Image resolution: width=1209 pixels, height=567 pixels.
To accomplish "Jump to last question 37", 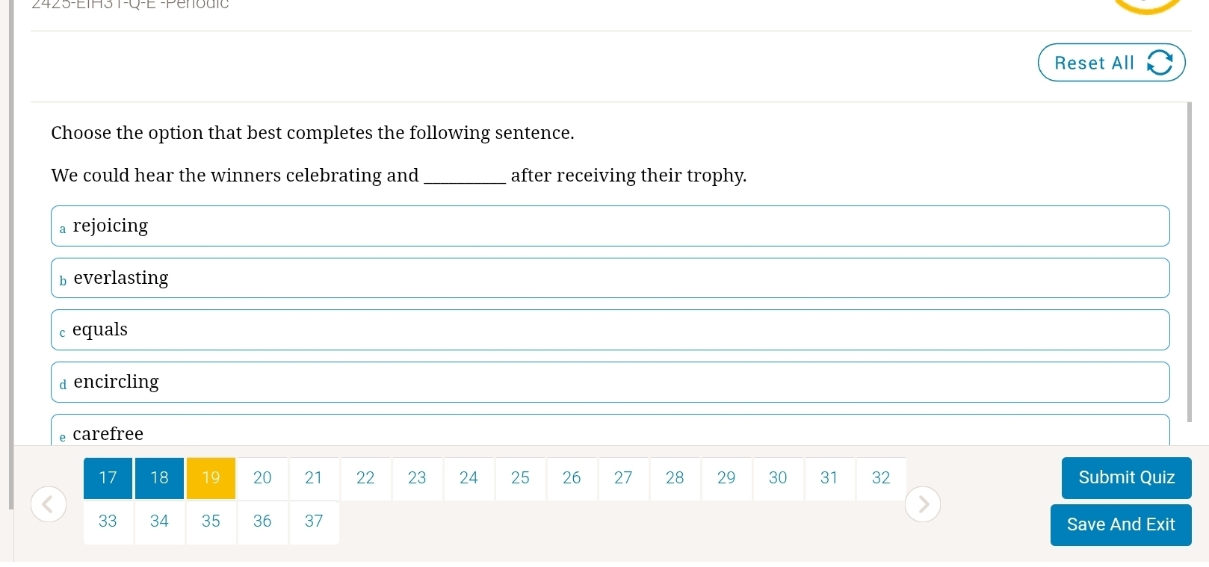I will coord(314,522).
